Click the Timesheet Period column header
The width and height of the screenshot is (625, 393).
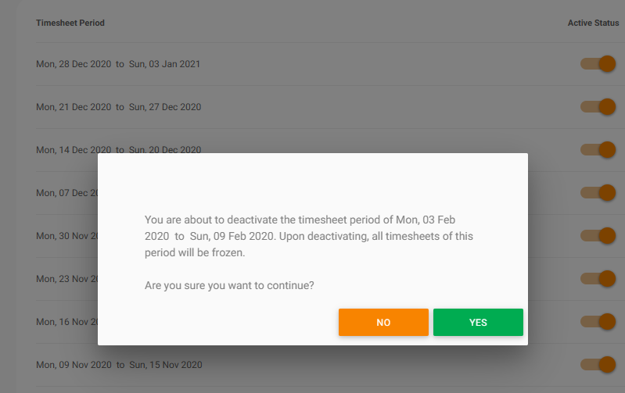pos(70,23)
